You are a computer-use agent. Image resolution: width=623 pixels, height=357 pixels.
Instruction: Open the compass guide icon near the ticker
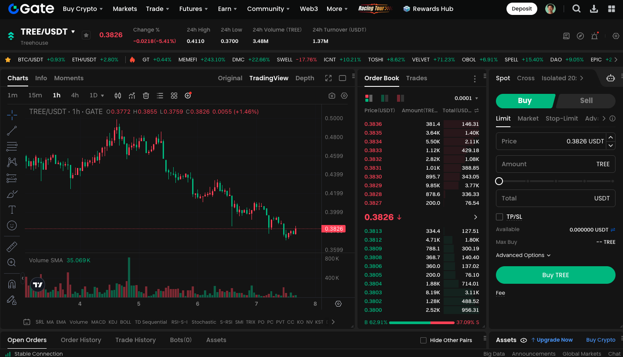(x=580, y=36)
